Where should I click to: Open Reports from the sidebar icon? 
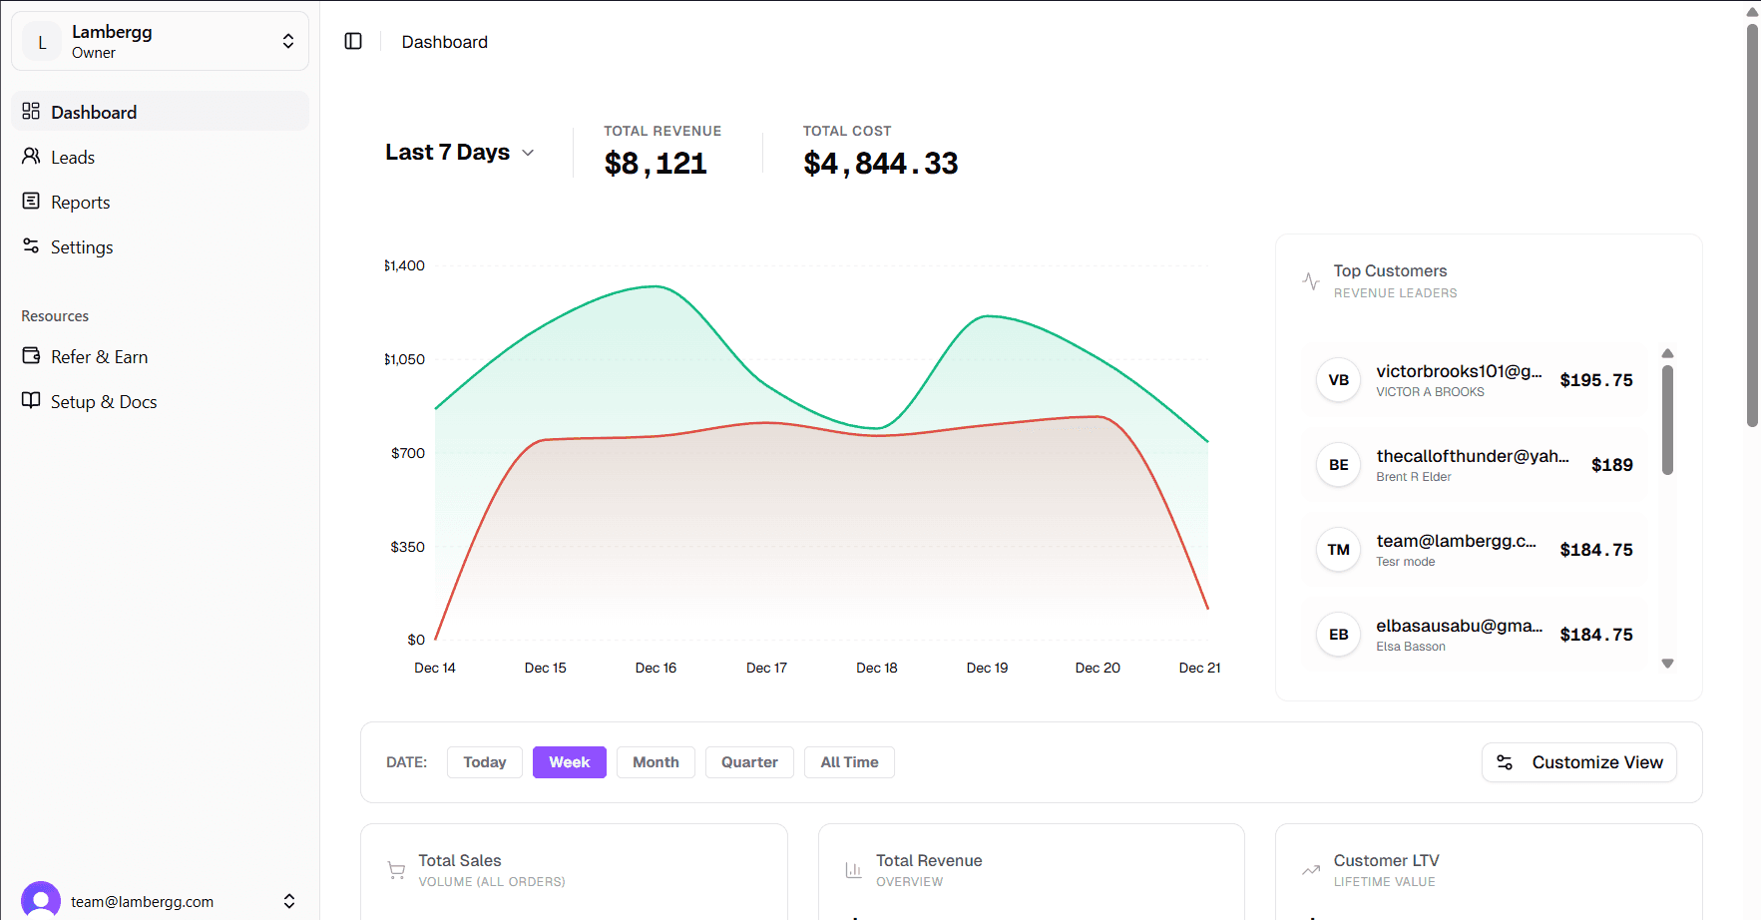pos(31,202)
